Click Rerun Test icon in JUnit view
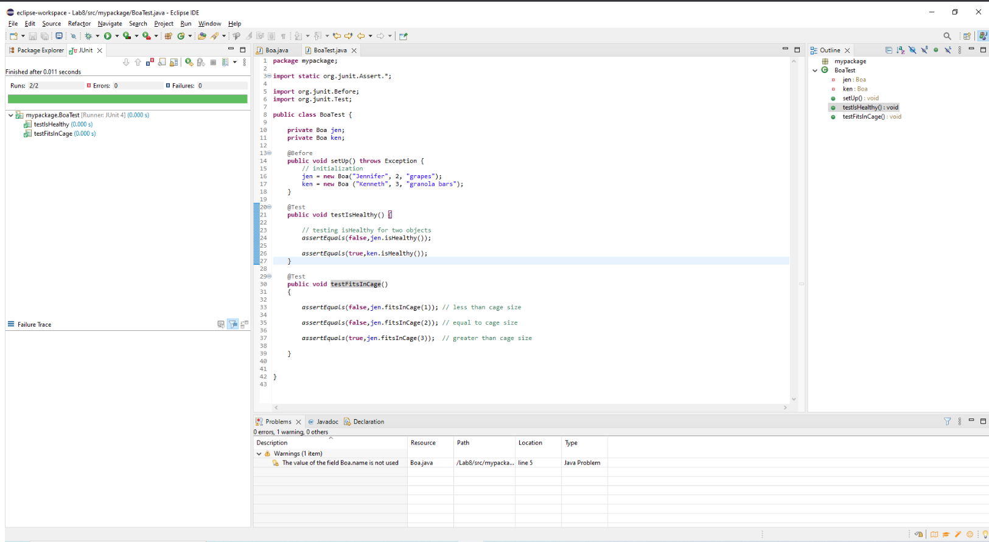This screenshot has width=989, height=542. (189, 62)
